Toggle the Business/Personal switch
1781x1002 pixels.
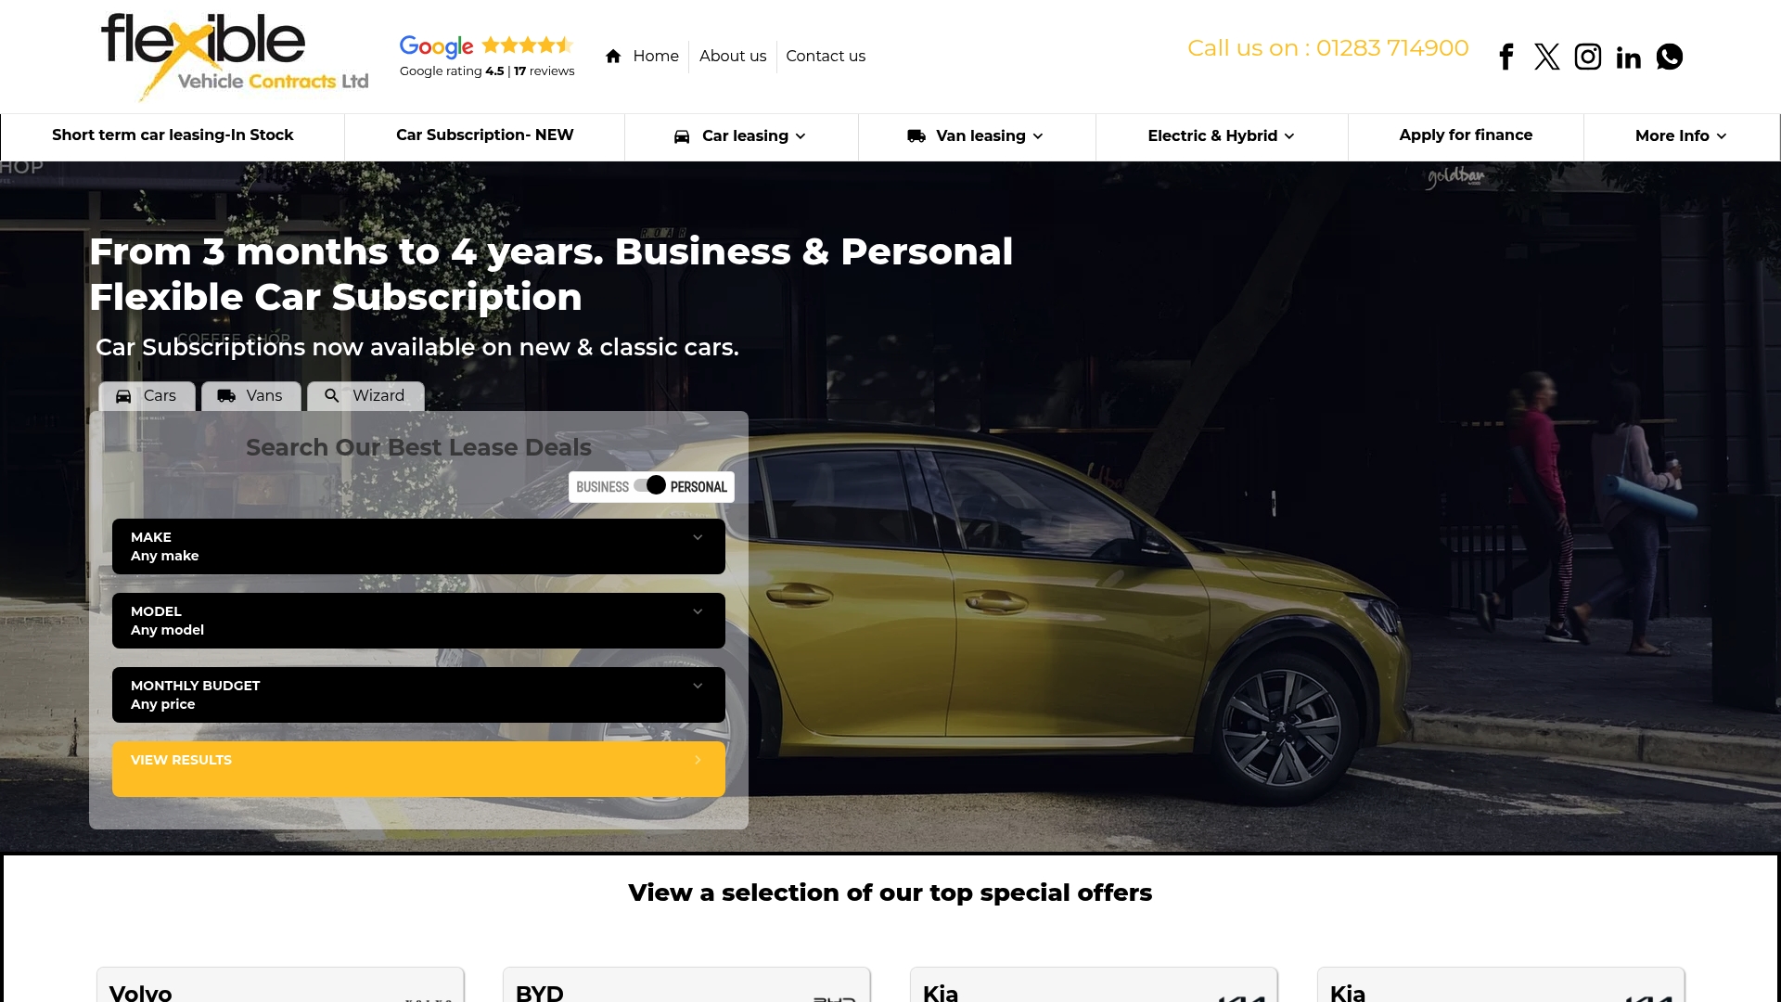[x=650, y=485]
